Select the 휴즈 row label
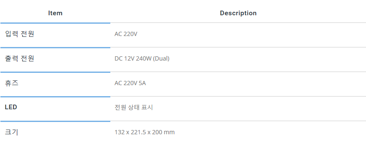The width and height of the screenshot is (366, 155). click(x=12, y=83)
